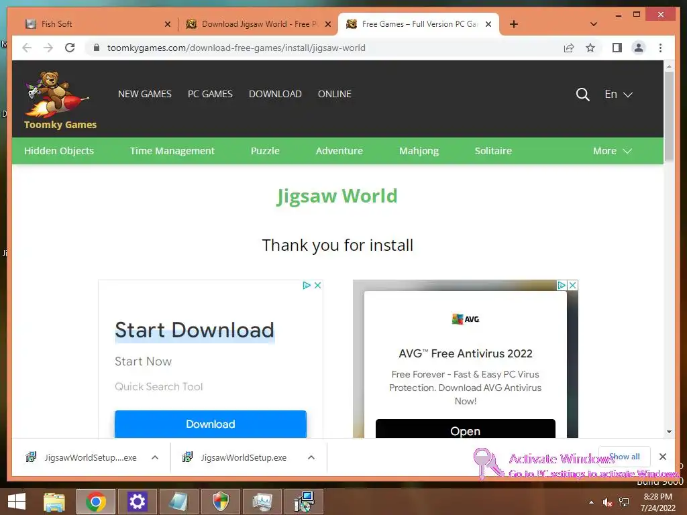The image size is (687, 515).
Task: Open the security shield taskbar icon
Action: tap(220, 502)
